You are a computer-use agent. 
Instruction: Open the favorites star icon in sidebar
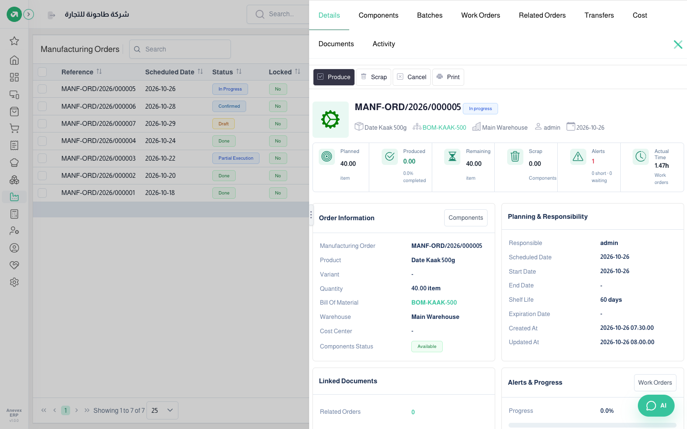click(x=14, y=41)
